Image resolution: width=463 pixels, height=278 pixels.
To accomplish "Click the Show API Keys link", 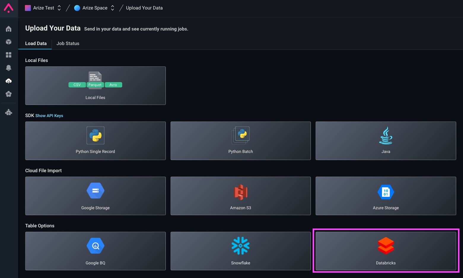I will [49, 116].
